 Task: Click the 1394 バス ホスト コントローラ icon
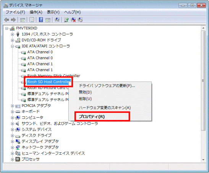coord(18,34)
